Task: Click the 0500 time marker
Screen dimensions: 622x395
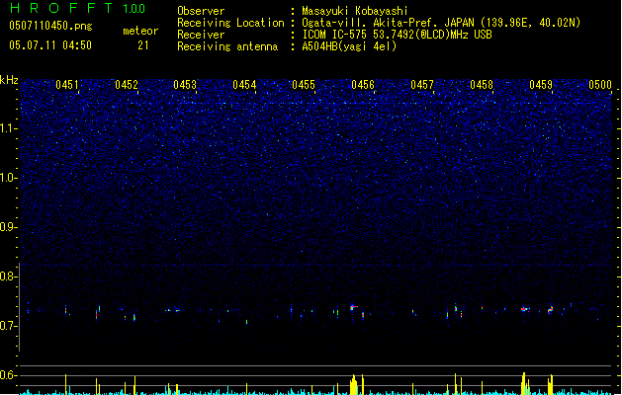Action: coord(600,85)
